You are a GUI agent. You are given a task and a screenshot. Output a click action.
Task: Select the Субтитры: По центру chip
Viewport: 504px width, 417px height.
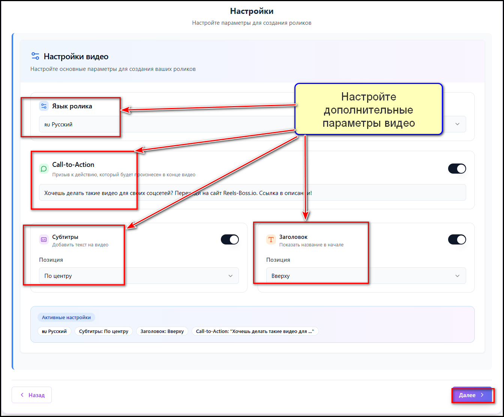click(x=103, y=331)
